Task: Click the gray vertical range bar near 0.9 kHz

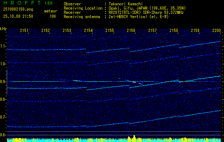Action: (x=7, y=82)
